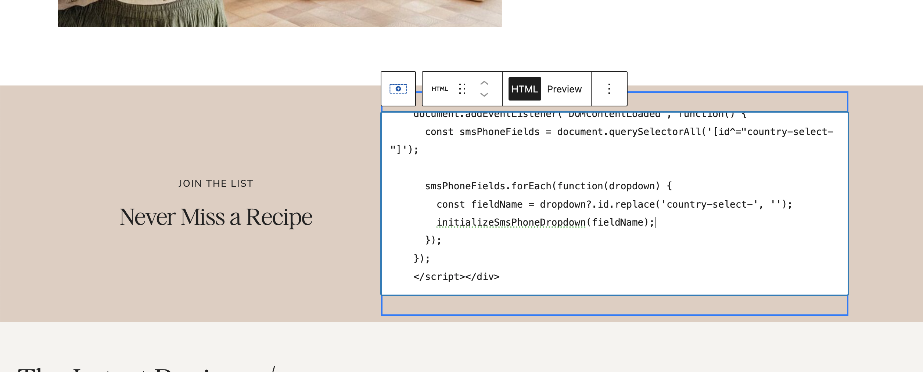Open the block options three-dot menu
This screenshot has width=923, height=372.
click(609, 89)
